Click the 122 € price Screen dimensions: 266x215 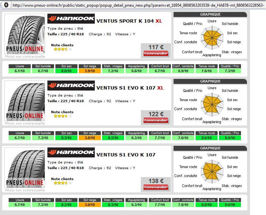tap(156, 114)
